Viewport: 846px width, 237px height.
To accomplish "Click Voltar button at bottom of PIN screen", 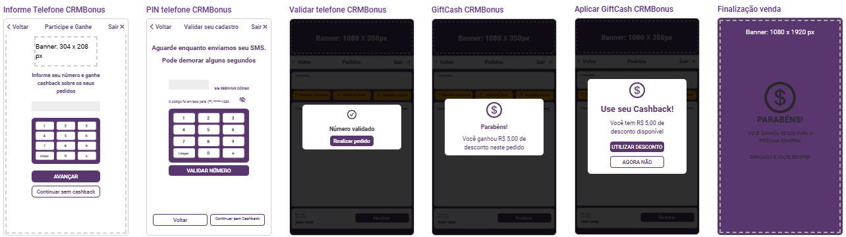I will coord(180,220).
